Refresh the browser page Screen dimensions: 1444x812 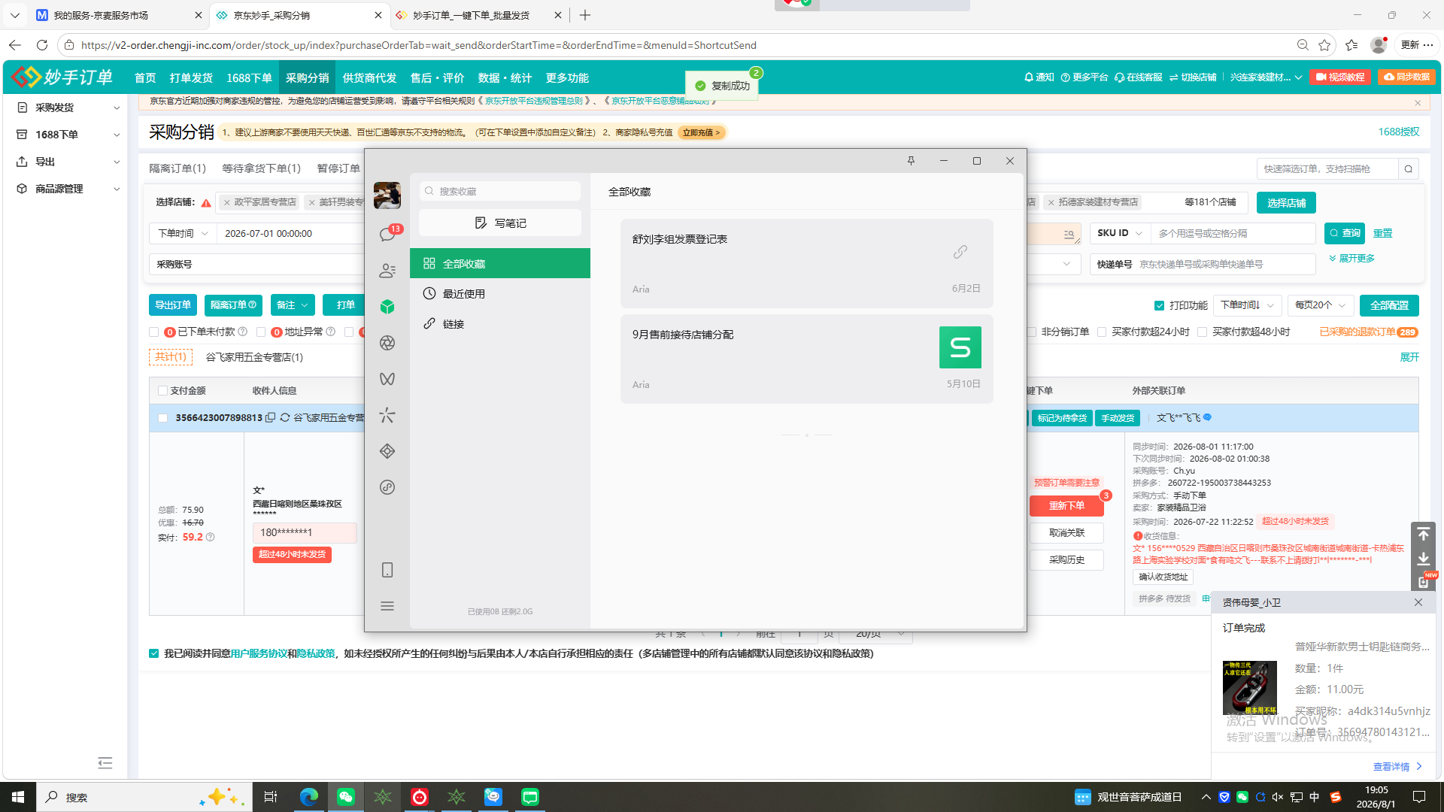click(42, 45)
